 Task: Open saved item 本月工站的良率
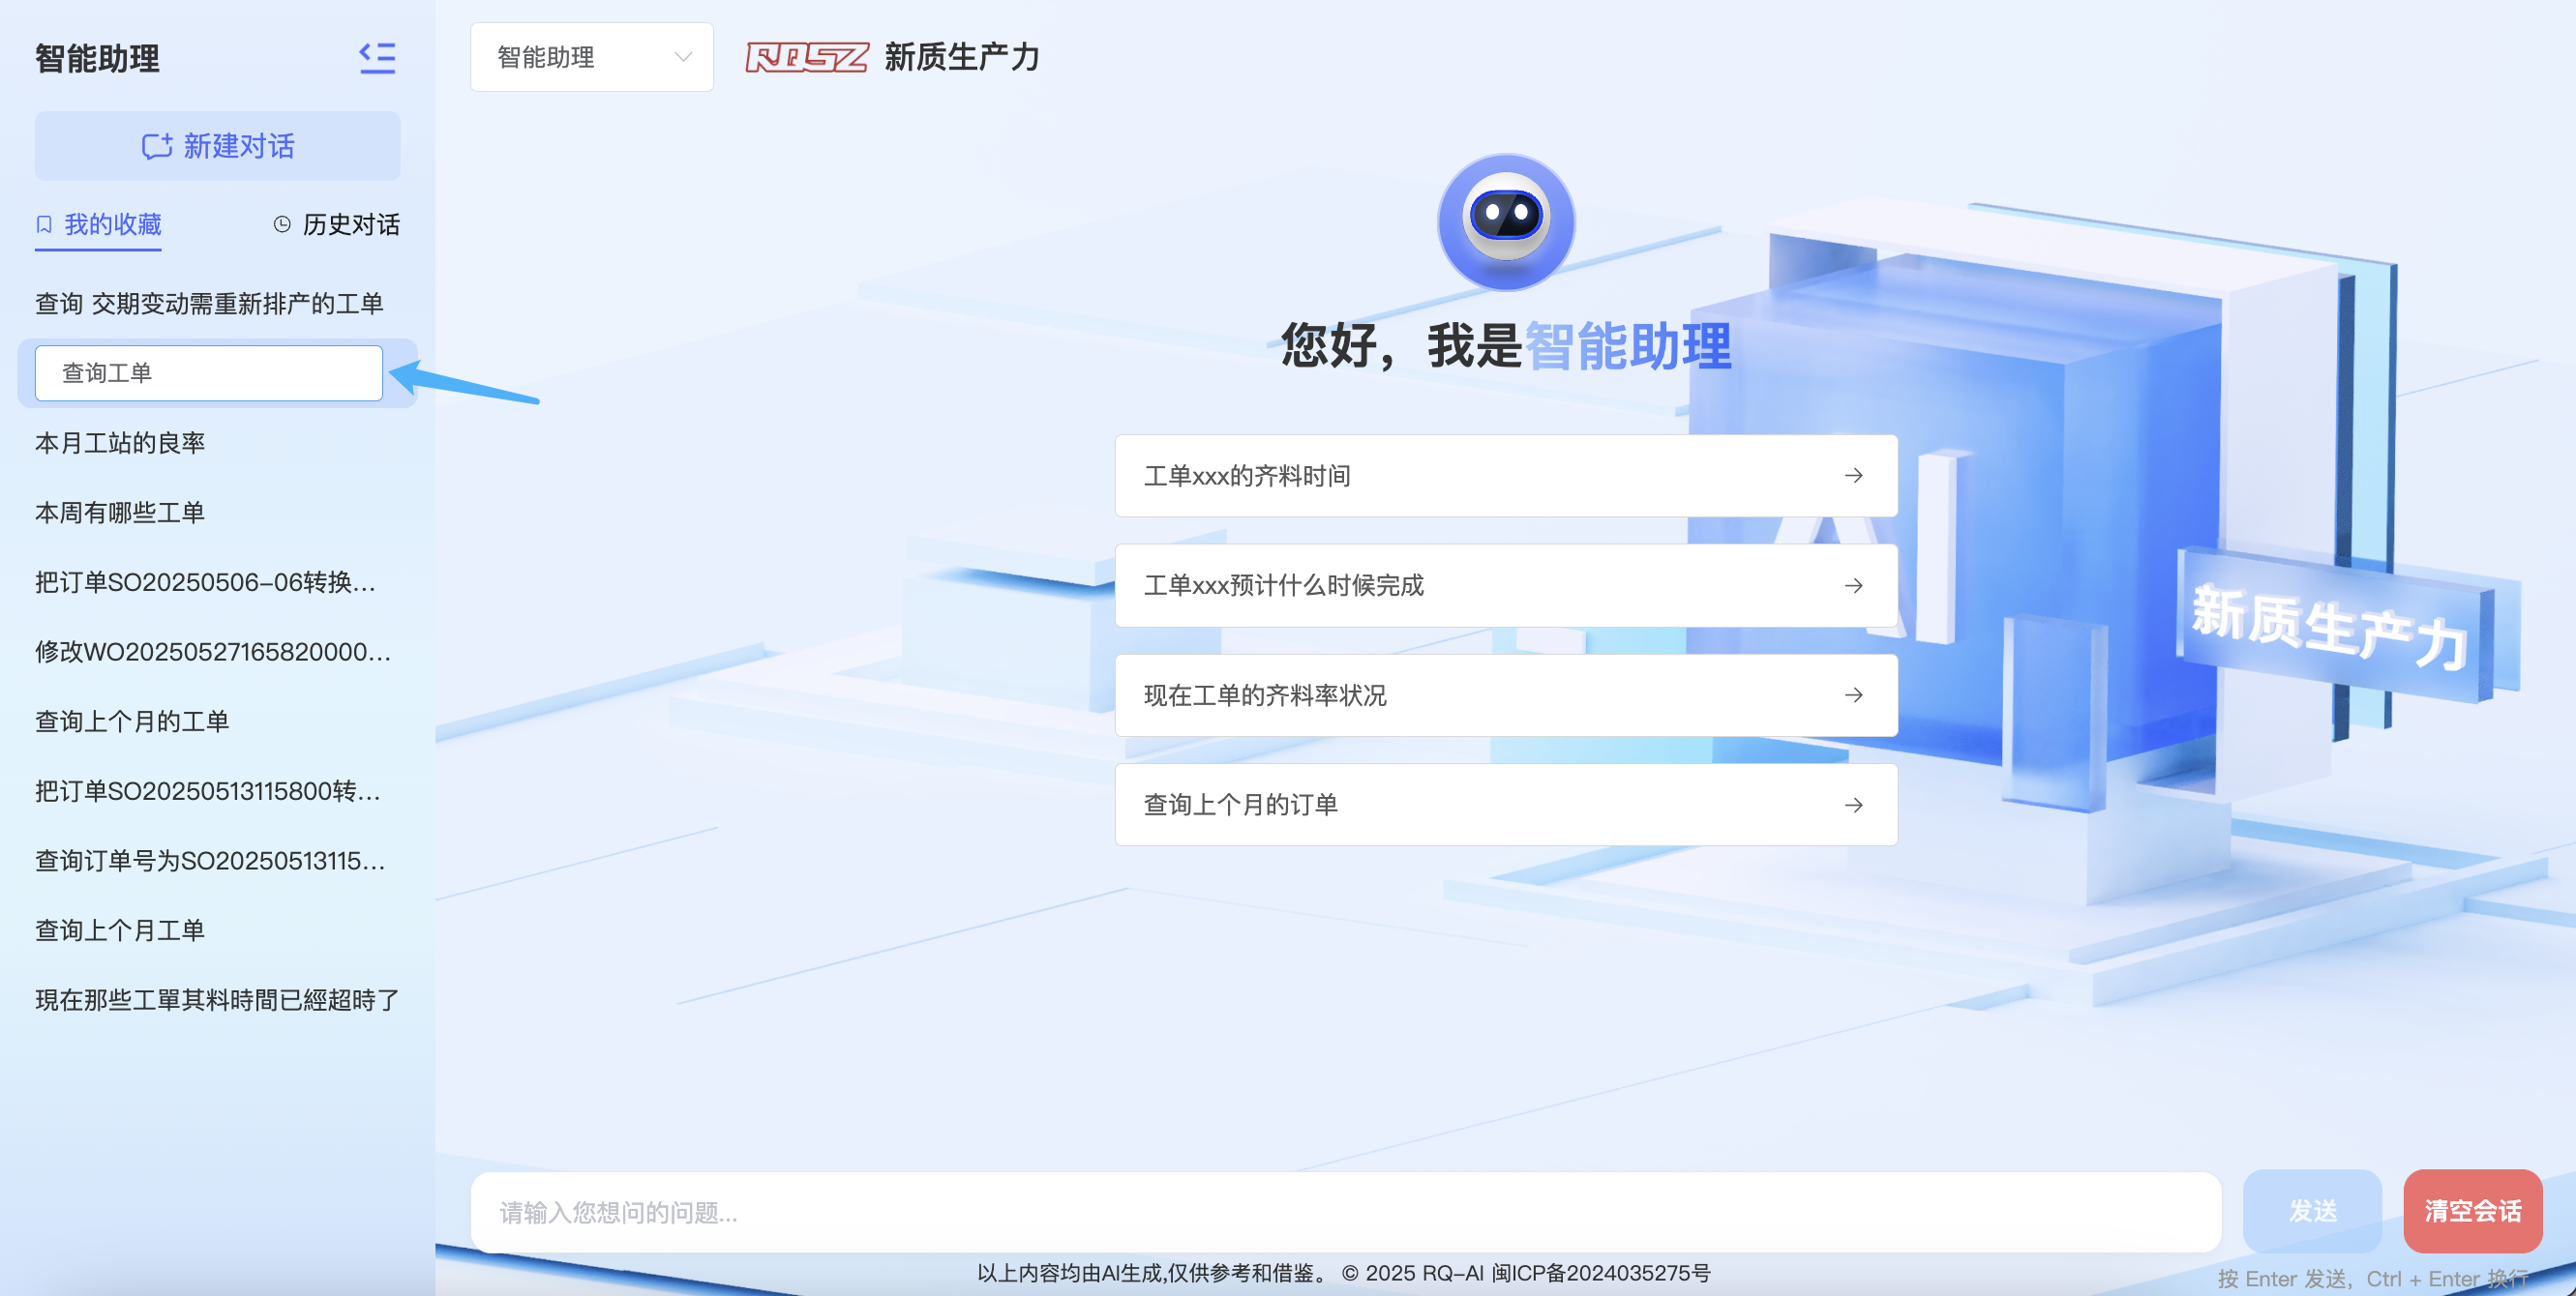tap(120, 444)
